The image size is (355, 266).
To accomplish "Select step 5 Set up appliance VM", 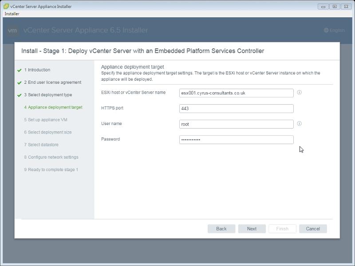I will [x=46, y=120].
